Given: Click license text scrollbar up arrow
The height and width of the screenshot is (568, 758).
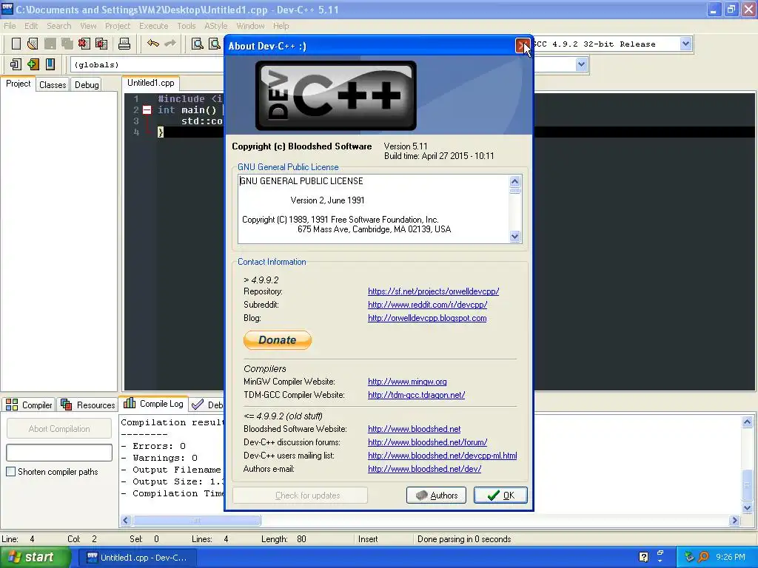Looking at the screenshot, I should tap(515, 181).
